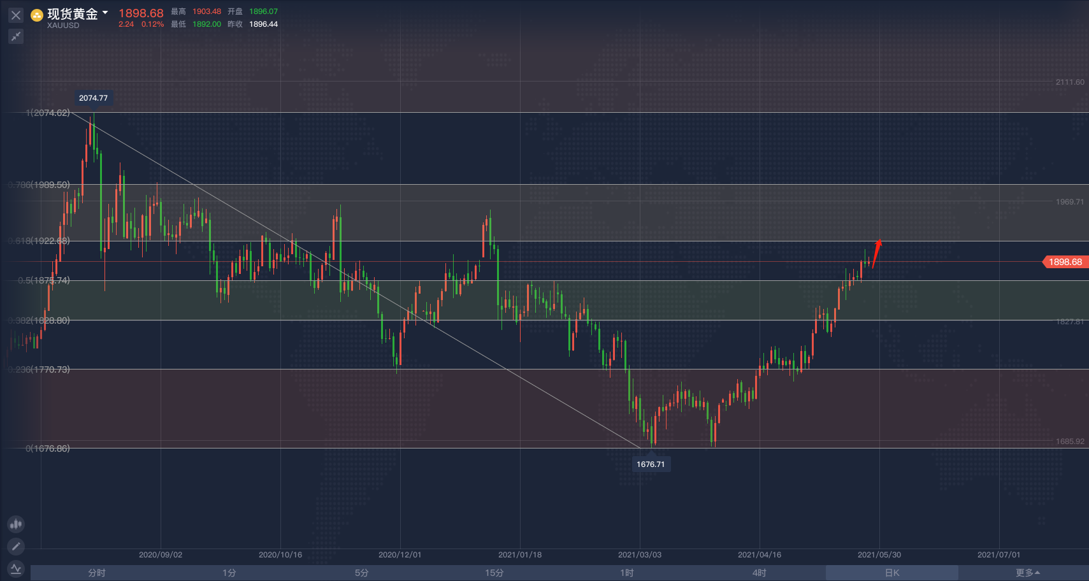Switch to the 1分 timeframe tab
The width and height of the screenshot is (1089, 581).
[229, 573]
